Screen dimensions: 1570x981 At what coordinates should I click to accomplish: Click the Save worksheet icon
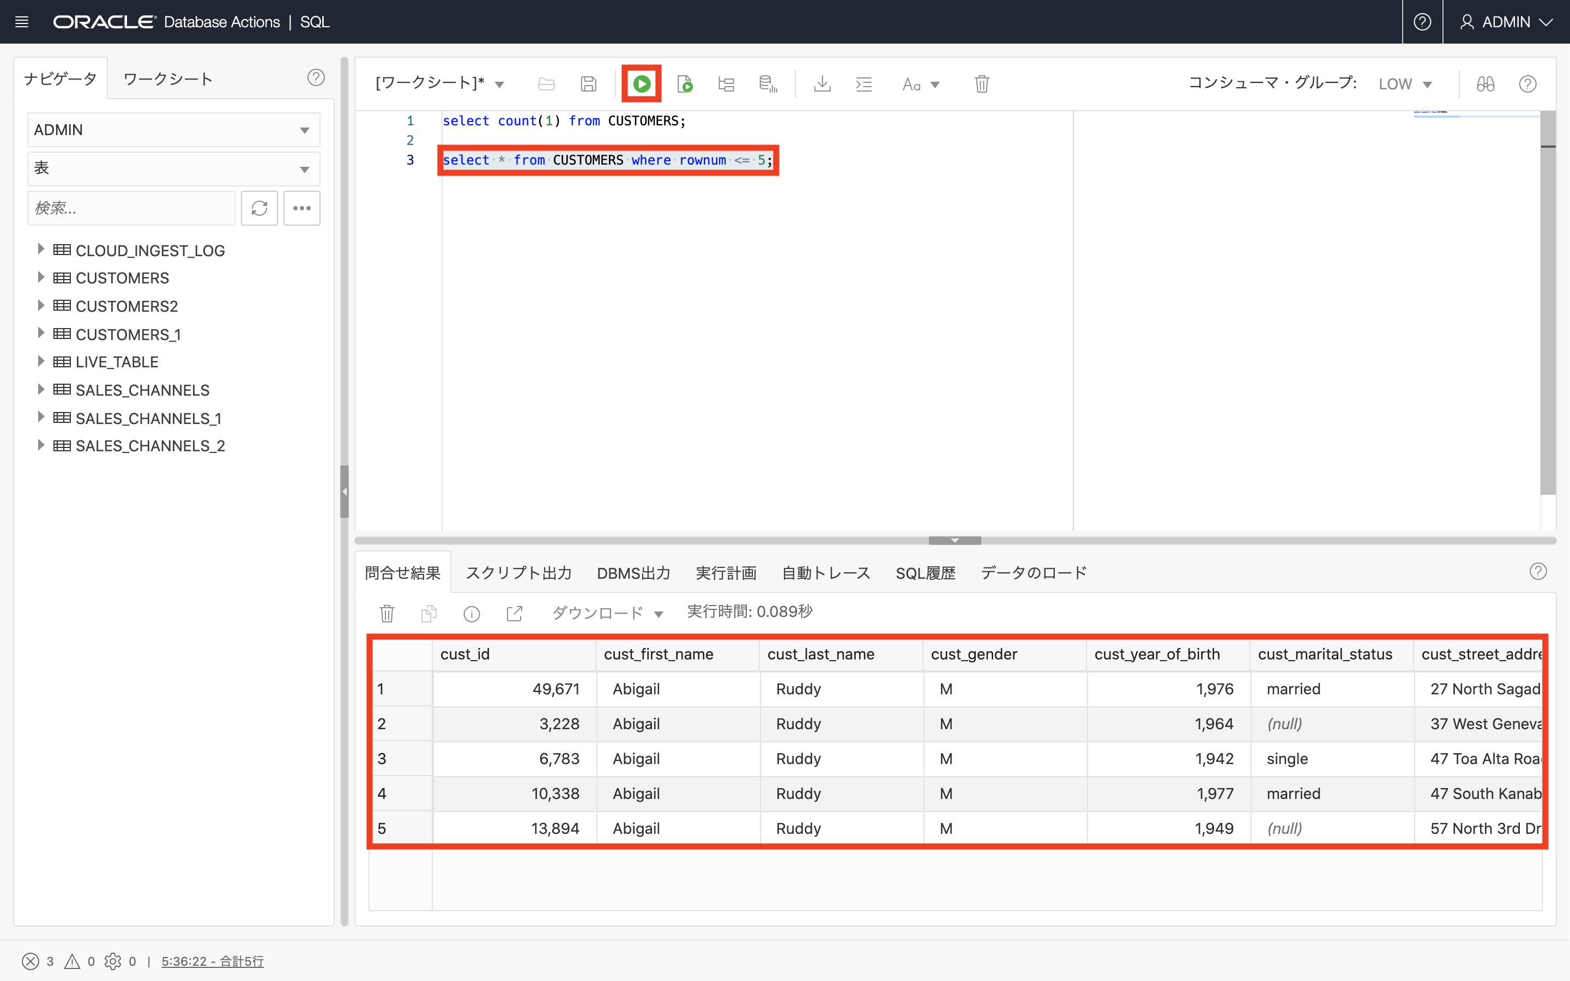[588, 84]
